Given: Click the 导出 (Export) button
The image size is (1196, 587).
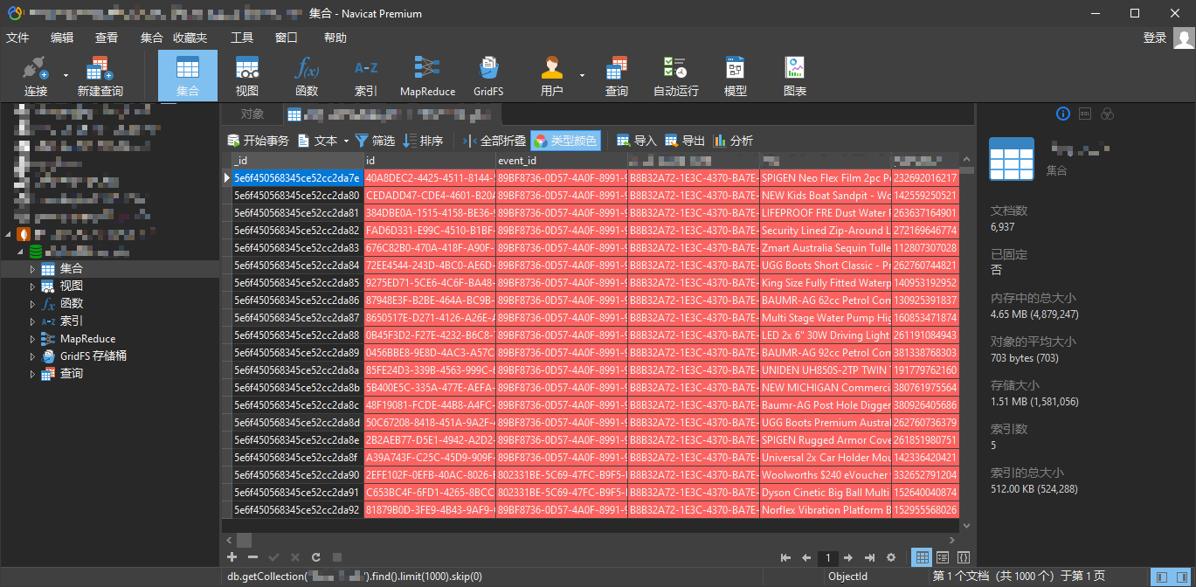Looking at the screenshot, I should coord(684,141).
